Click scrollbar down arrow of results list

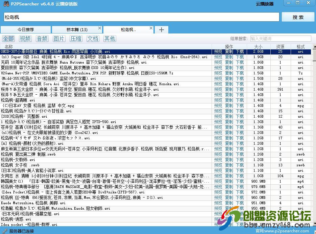point(314,224)
